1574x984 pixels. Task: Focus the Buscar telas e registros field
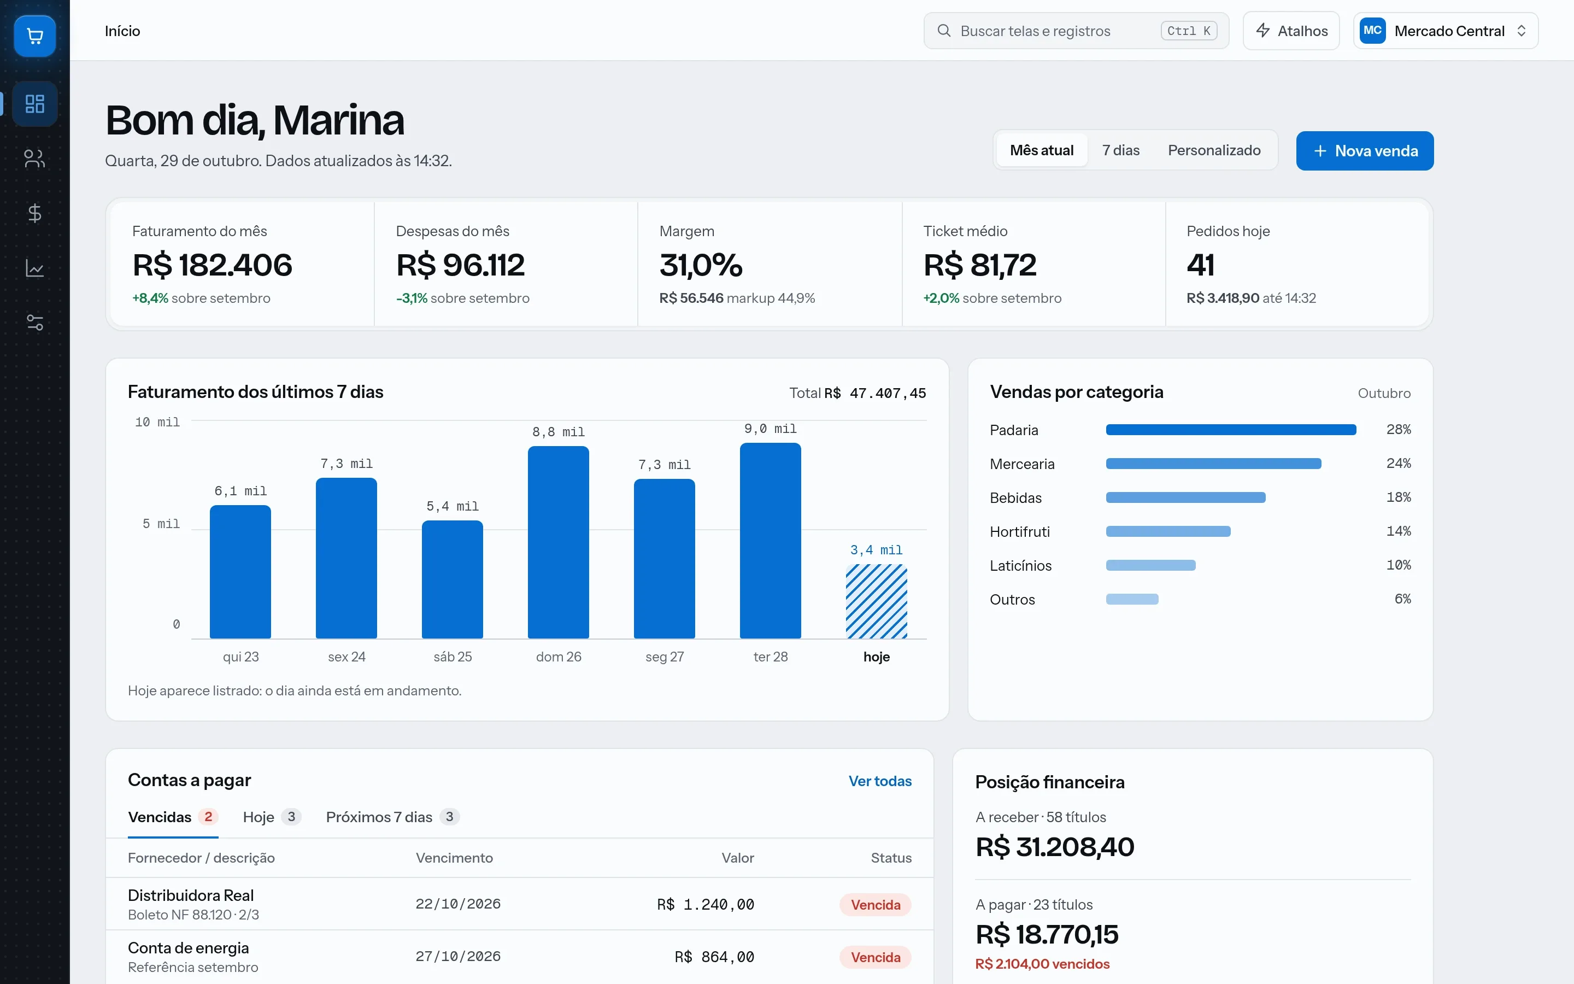(x=1076, y=31)
